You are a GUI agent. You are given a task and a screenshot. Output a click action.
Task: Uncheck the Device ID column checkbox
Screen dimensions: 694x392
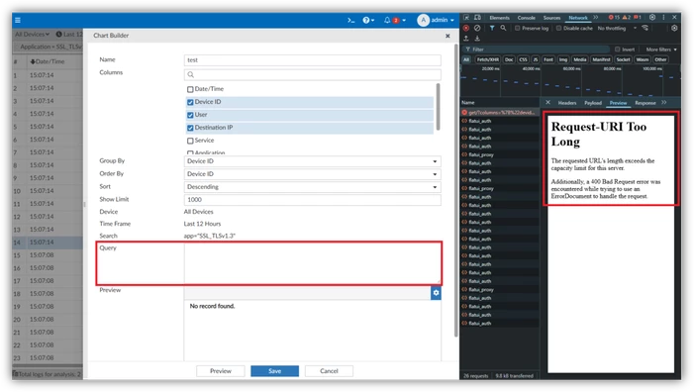[190, 102]
